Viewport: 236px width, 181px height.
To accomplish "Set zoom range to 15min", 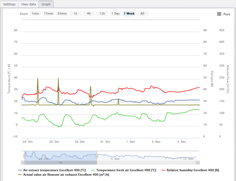I will pos(49,14).
